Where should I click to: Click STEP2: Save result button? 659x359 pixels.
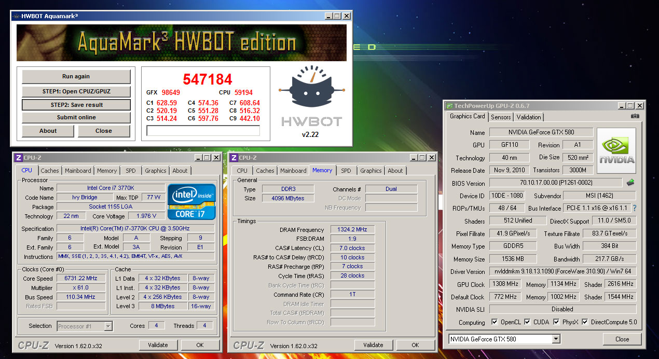[x=76, y=105]
